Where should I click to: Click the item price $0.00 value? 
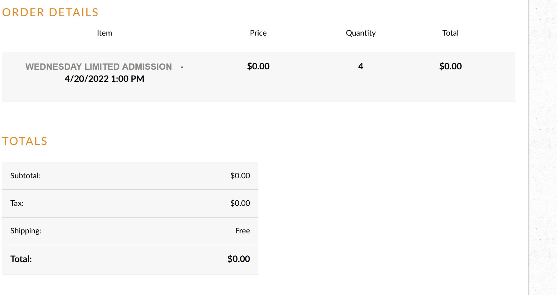(x=258, y=66)
